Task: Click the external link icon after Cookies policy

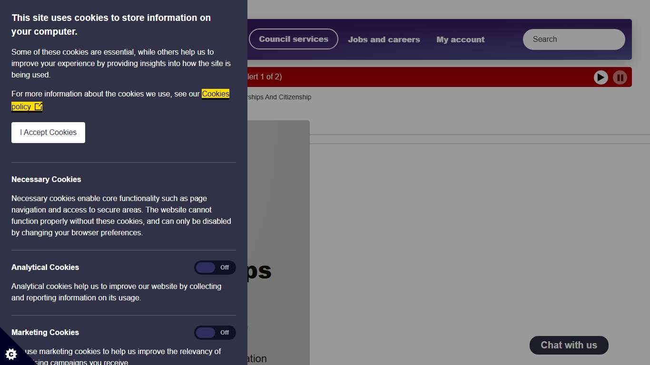Action: 39,106
